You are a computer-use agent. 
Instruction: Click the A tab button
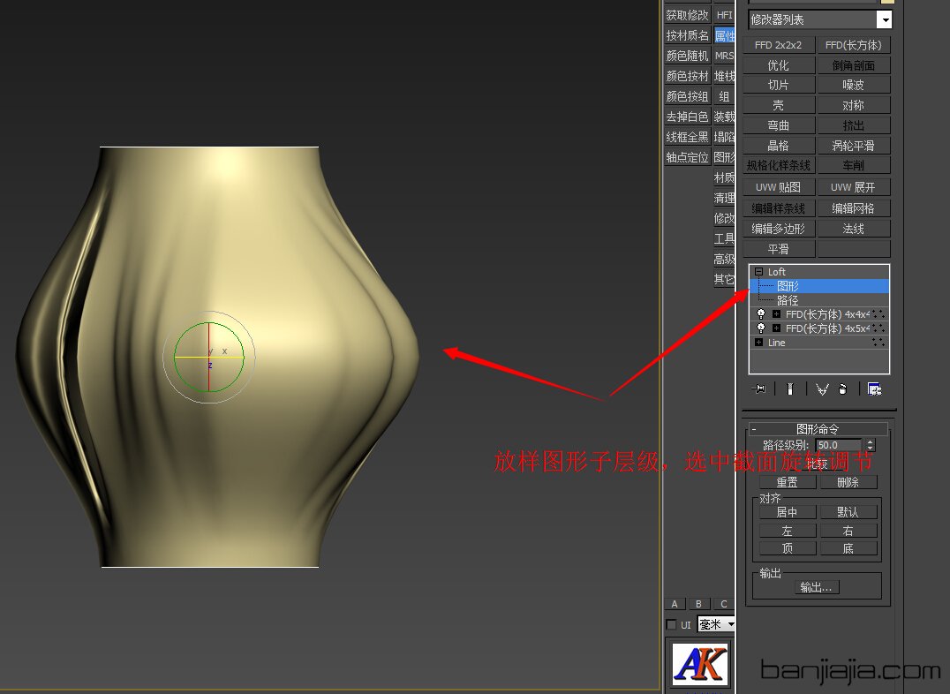click(x=675, y=604)
